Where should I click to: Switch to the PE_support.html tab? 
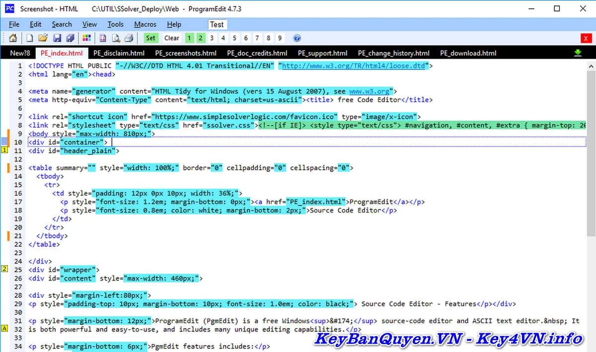[x=322, y=53]
